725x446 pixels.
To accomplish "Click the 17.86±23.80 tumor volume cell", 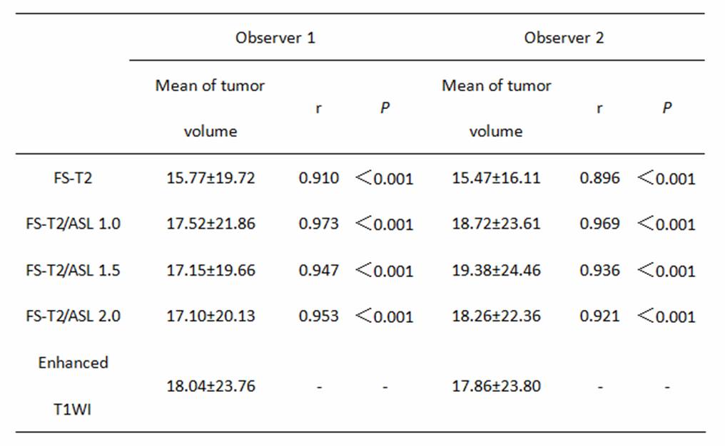I will (x=496, y=386).
